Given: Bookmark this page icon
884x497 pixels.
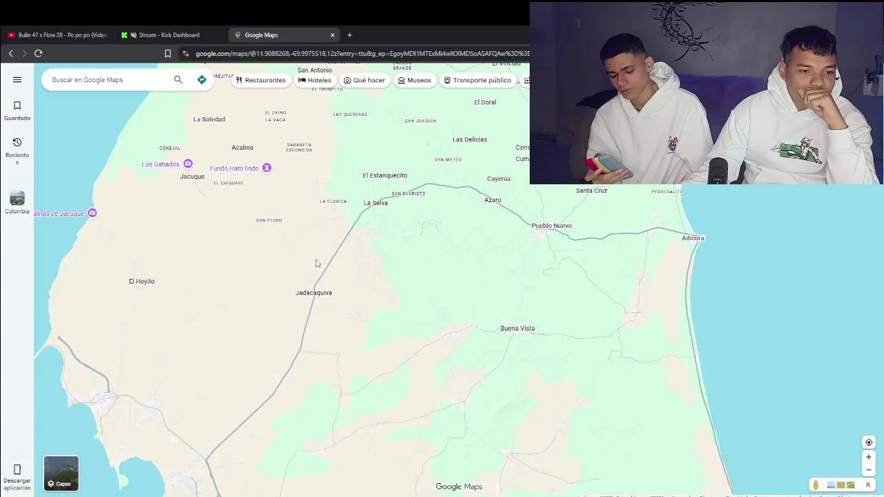Looking at the screenshot, I should click(167, 53).
